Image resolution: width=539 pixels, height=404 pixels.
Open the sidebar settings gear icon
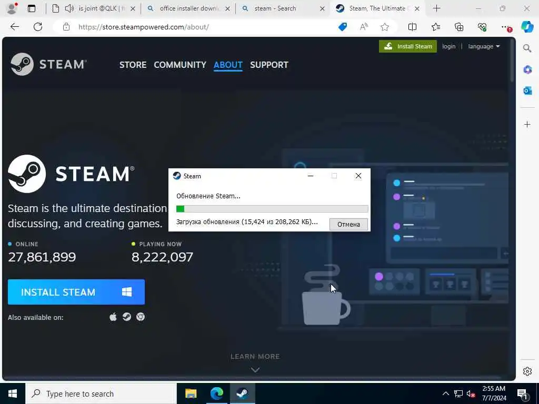(x=527, y=371)
